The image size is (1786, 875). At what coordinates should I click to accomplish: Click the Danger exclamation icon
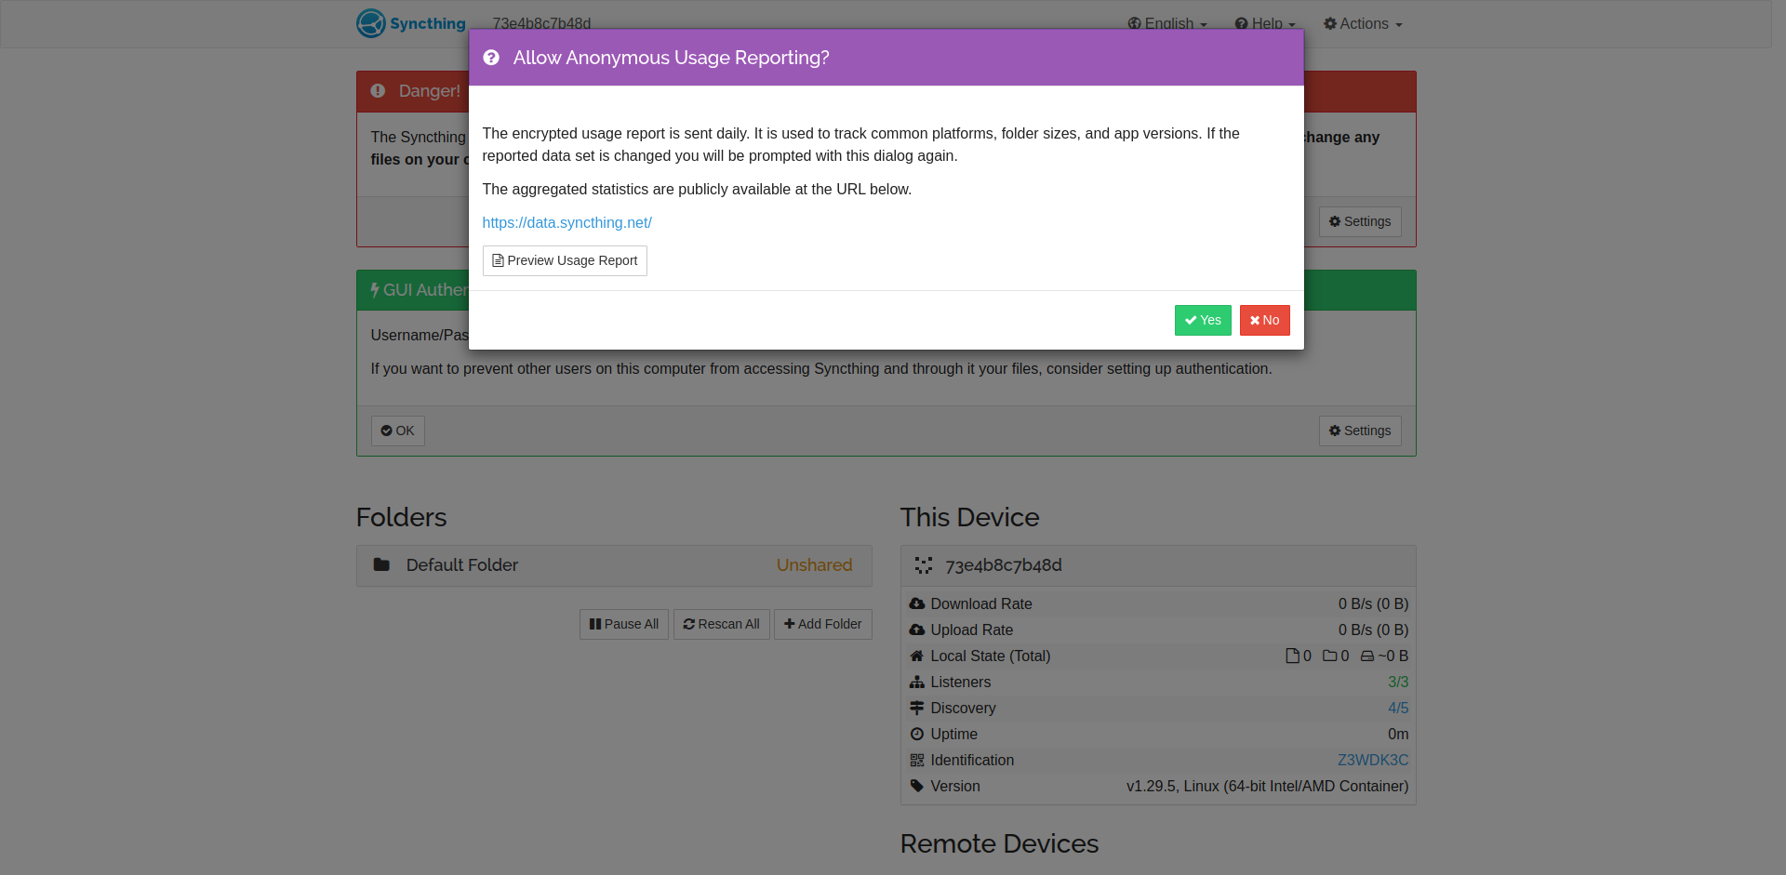378,91
